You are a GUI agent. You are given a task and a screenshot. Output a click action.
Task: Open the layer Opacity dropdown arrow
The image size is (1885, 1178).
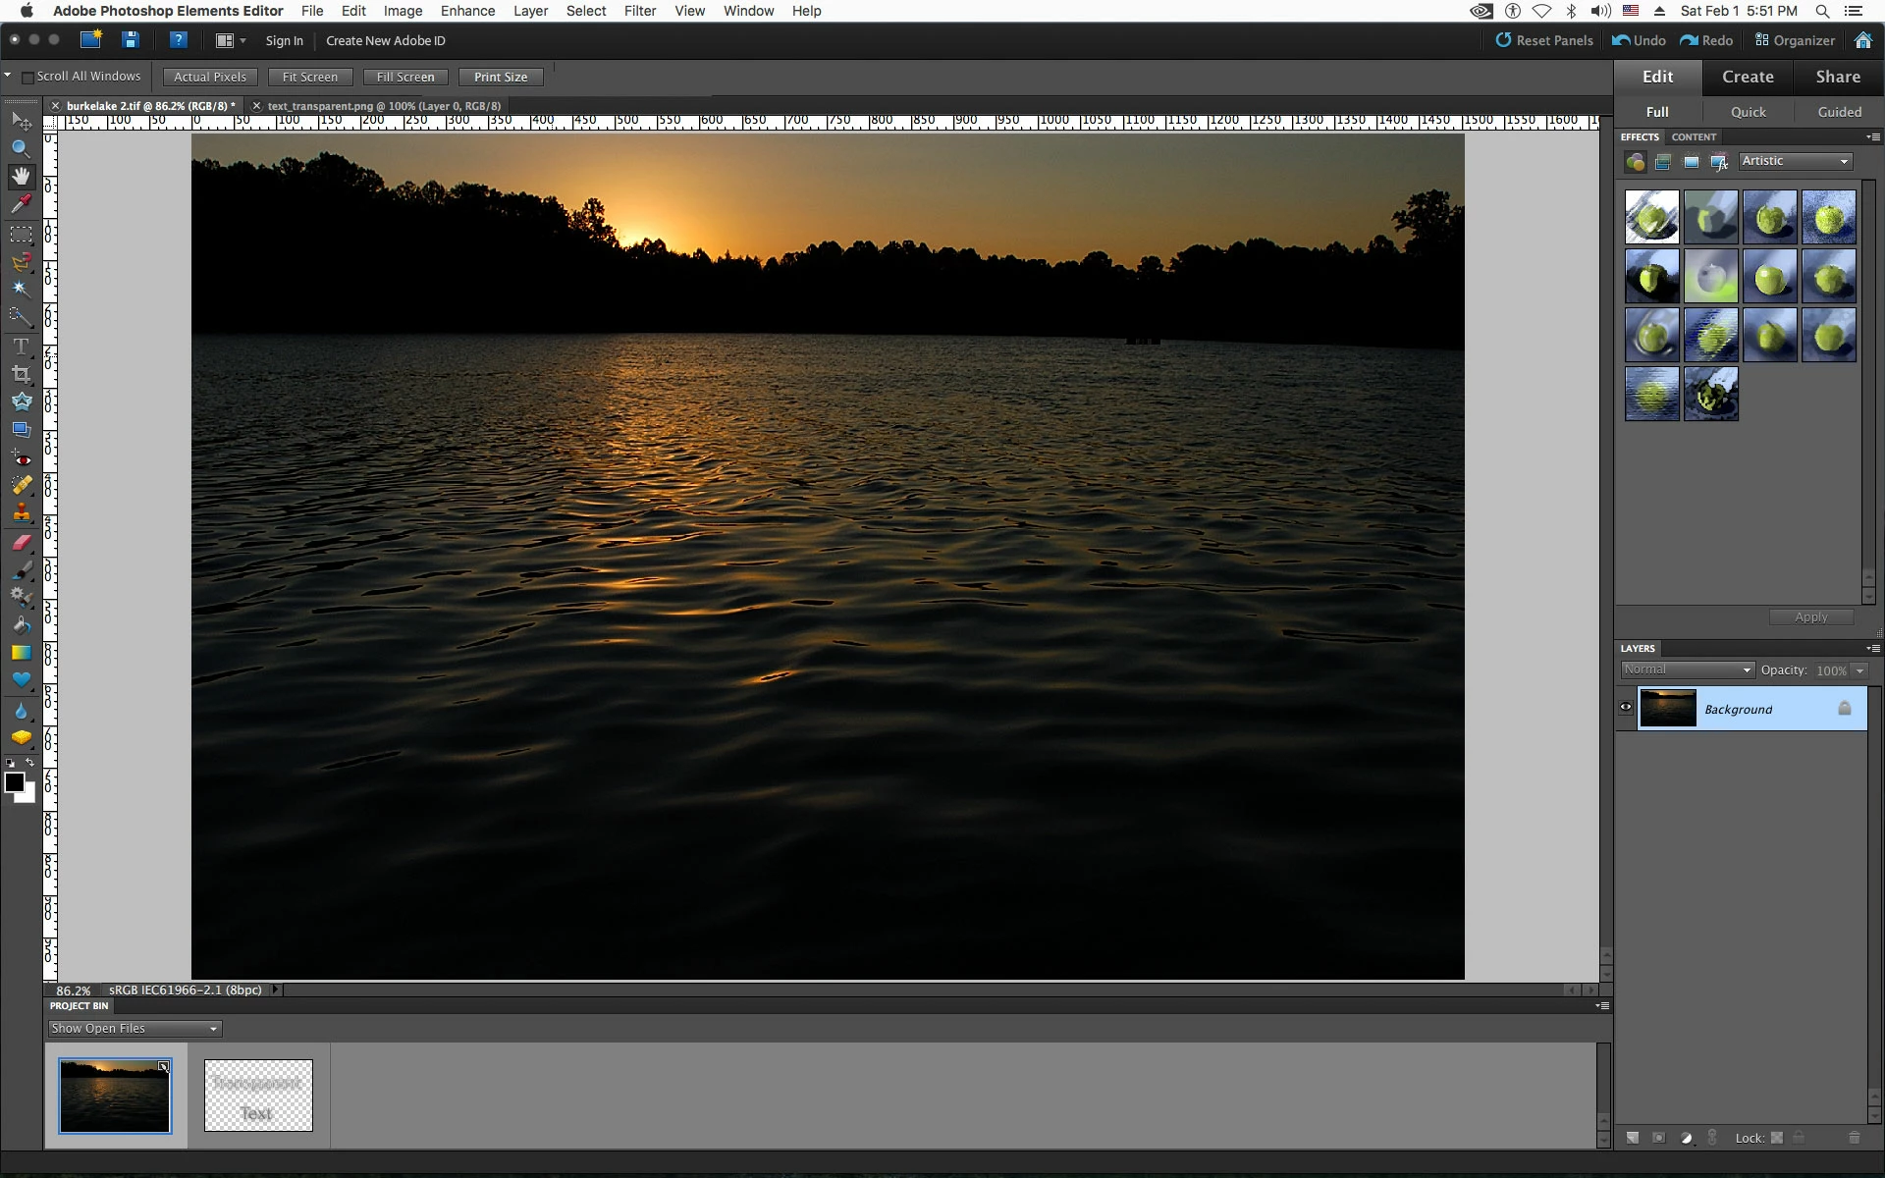point(1859,670)
